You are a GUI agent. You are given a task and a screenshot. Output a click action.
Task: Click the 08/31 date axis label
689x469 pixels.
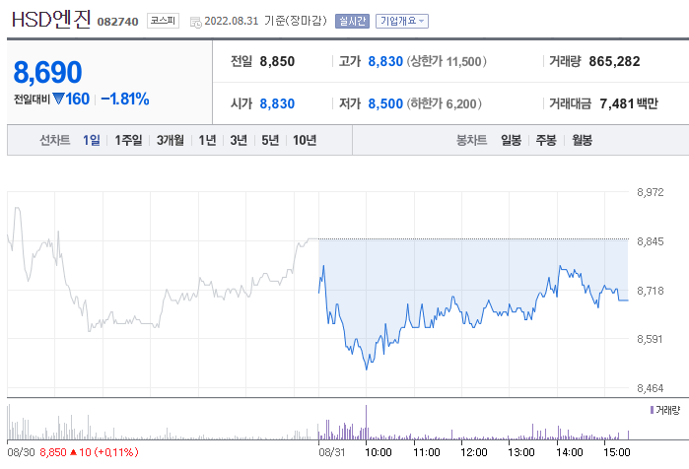click(x=332, y=452)
